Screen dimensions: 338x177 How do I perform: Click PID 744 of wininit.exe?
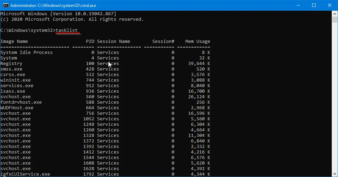(x=90, y=80)
